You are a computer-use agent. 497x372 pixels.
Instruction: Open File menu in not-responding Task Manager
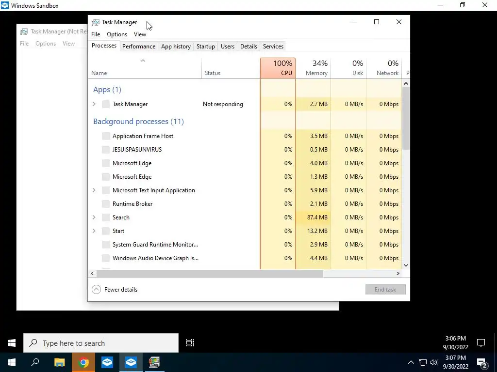(24, 44)
